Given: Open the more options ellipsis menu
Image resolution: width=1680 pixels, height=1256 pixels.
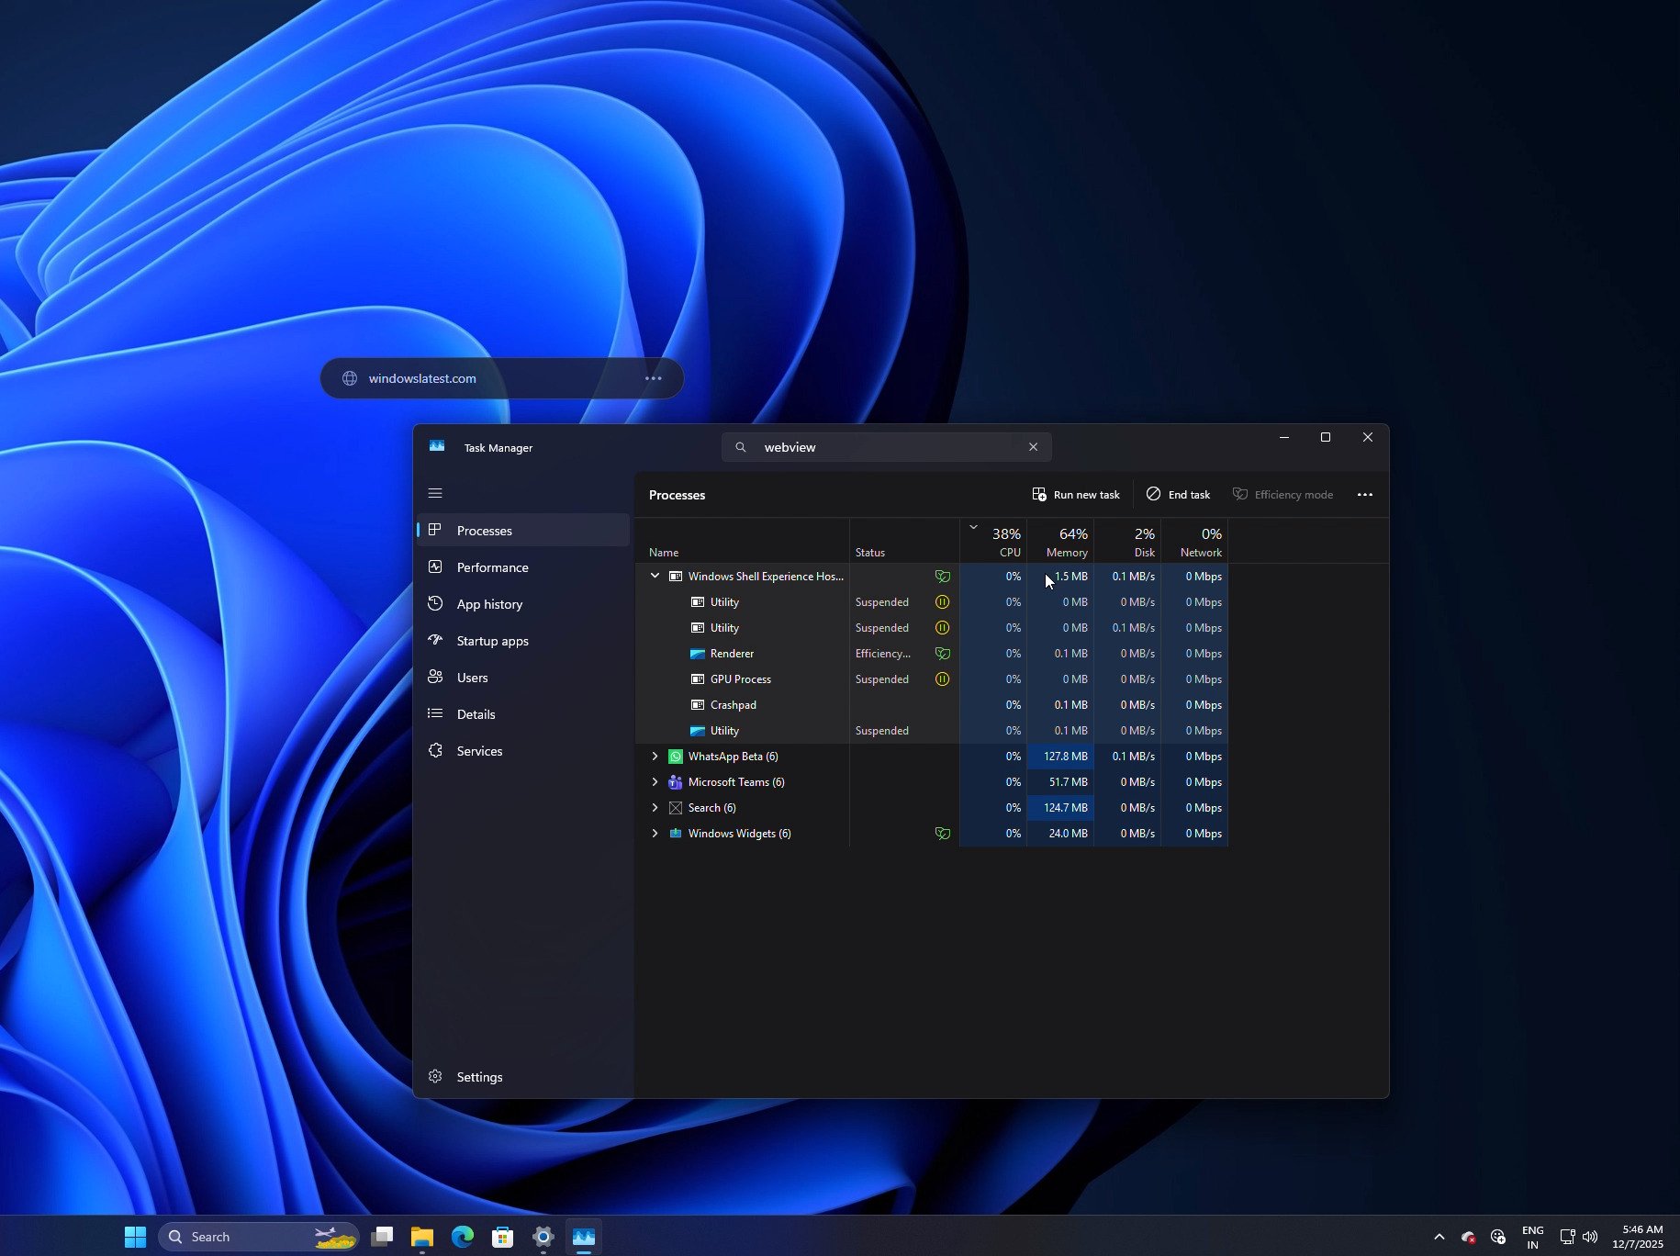Looking at the screenshot, I should [1364, 495].
